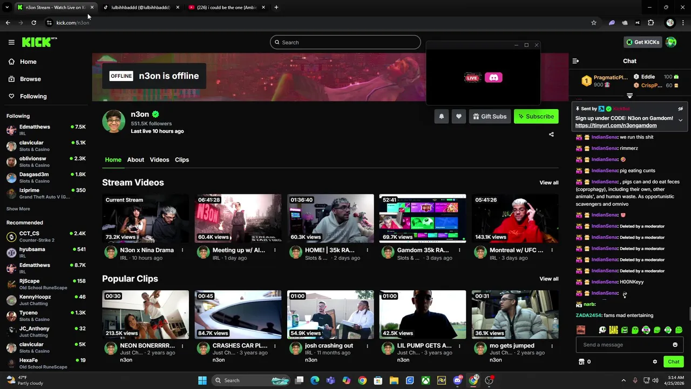691x389 pixels.
Task: Go to Home in the sidebar
Action: [x=28, y=62]
